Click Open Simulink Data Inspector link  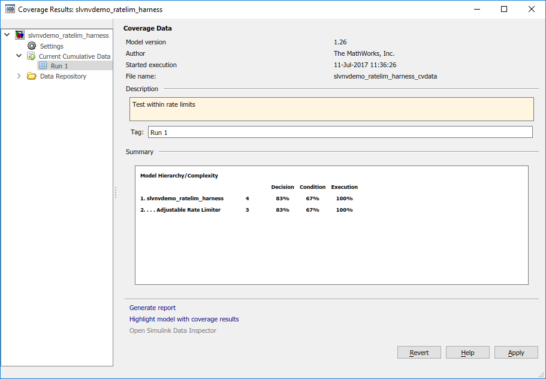pyautogui.click(x=173, y=330)
